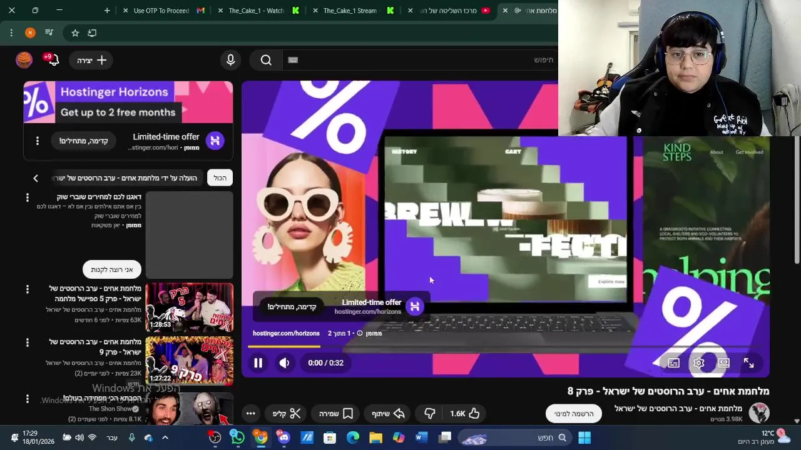Show hidden system tray icons
The width and height of the screenshot is (801, 450).
coord(165,437)
